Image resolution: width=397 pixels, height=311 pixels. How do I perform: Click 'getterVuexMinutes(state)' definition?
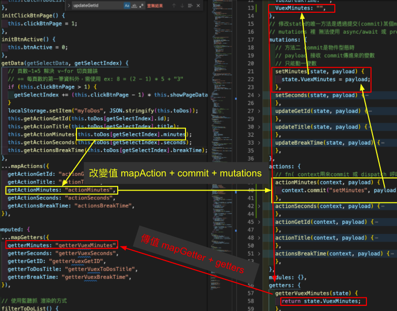click(x=313, y=293)
